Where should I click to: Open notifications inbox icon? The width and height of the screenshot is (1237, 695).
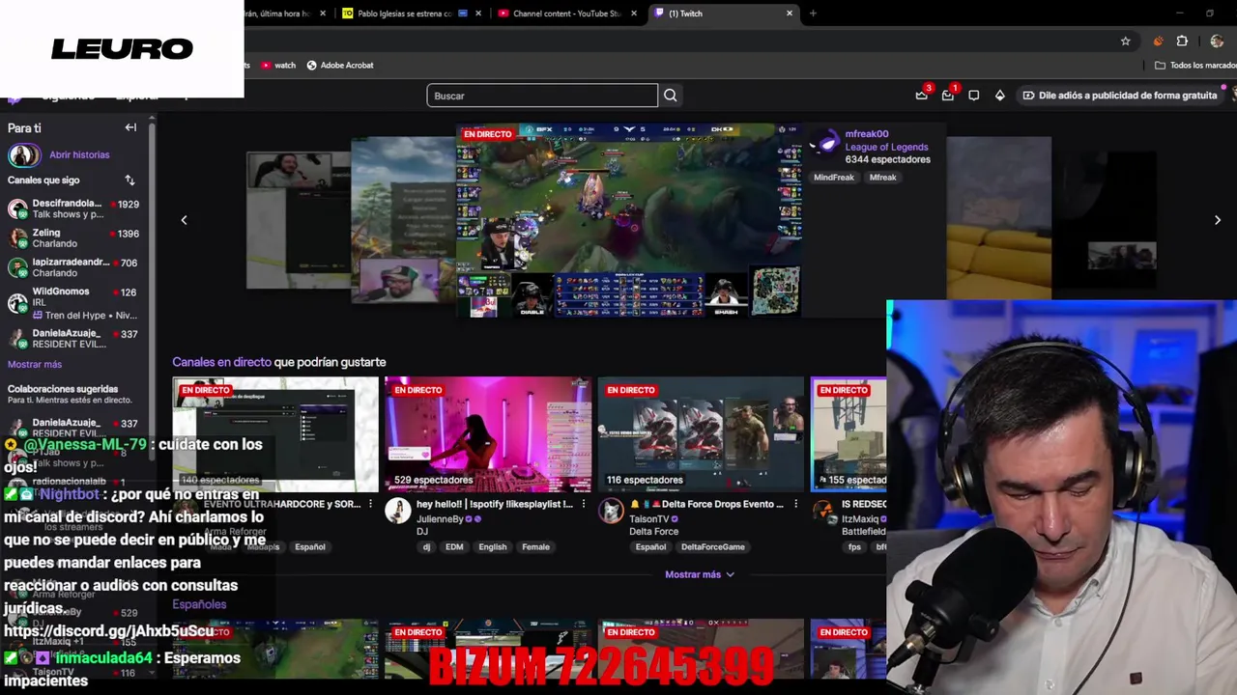(x=948, y=96)
